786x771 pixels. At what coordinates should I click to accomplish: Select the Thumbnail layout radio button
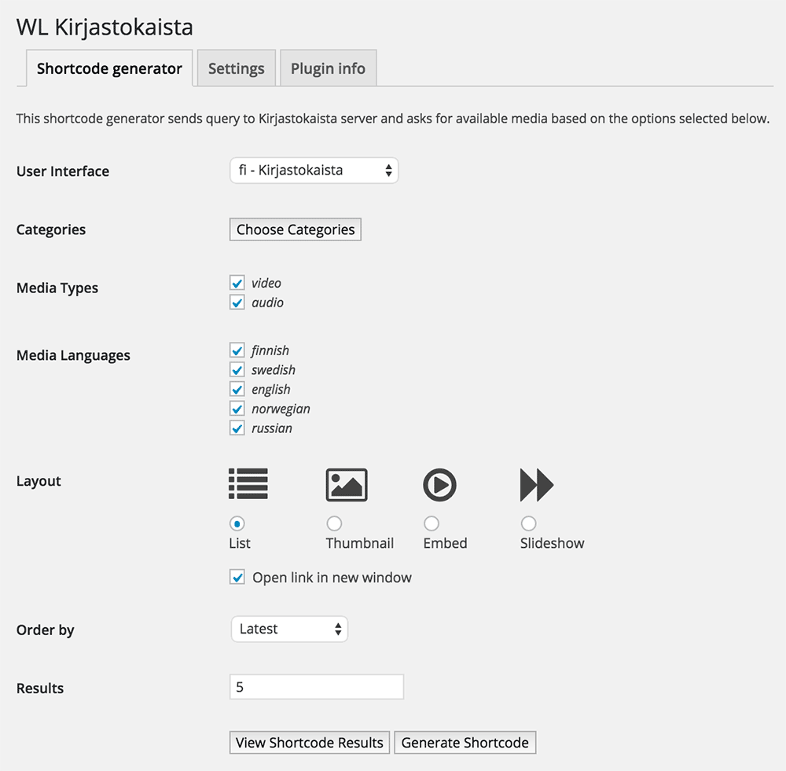coord(334,523)
